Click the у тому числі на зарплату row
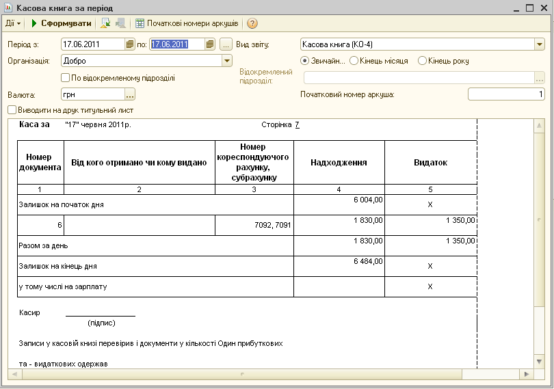554x389 pixels. pos(155,287)
